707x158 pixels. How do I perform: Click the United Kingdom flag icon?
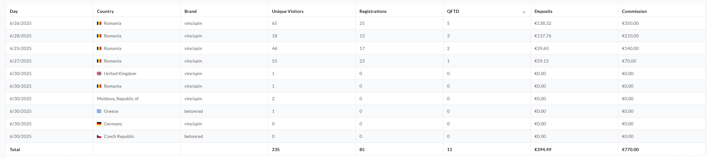point(99,74)
